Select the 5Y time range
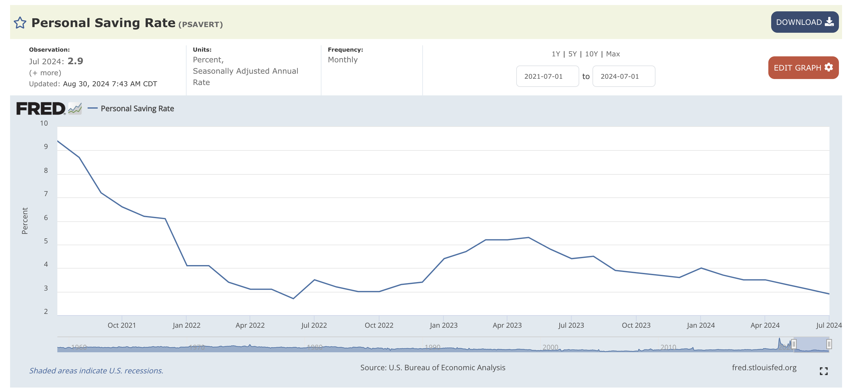Viewport: 849px width, 391px height. point(573,54)
